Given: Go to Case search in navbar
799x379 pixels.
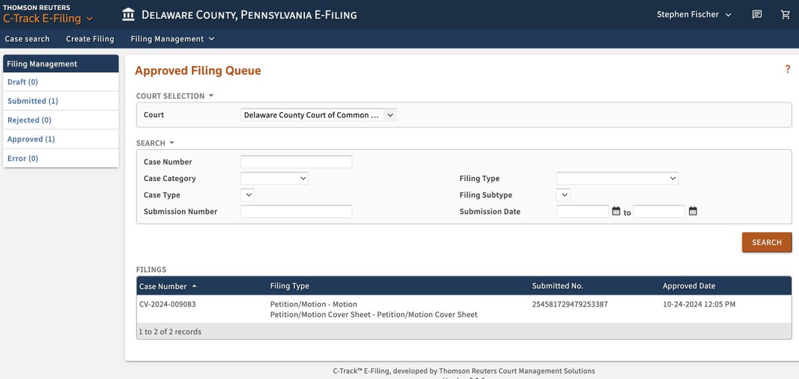Looking at the screenshot, I should point(27,39).
